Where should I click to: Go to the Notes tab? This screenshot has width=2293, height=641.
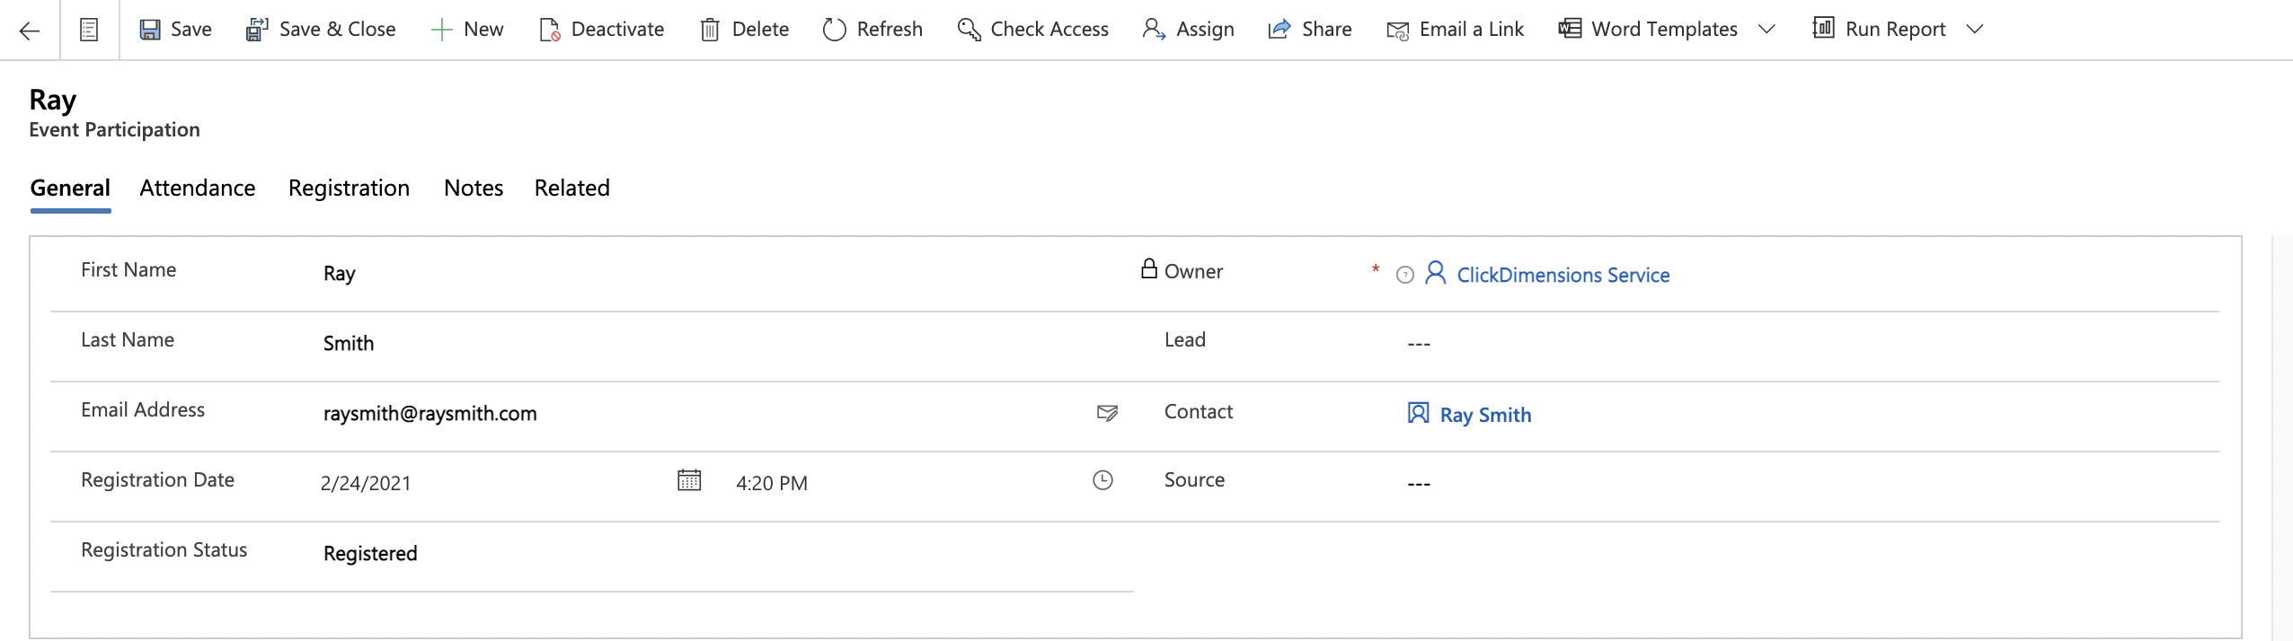point(474,188)
